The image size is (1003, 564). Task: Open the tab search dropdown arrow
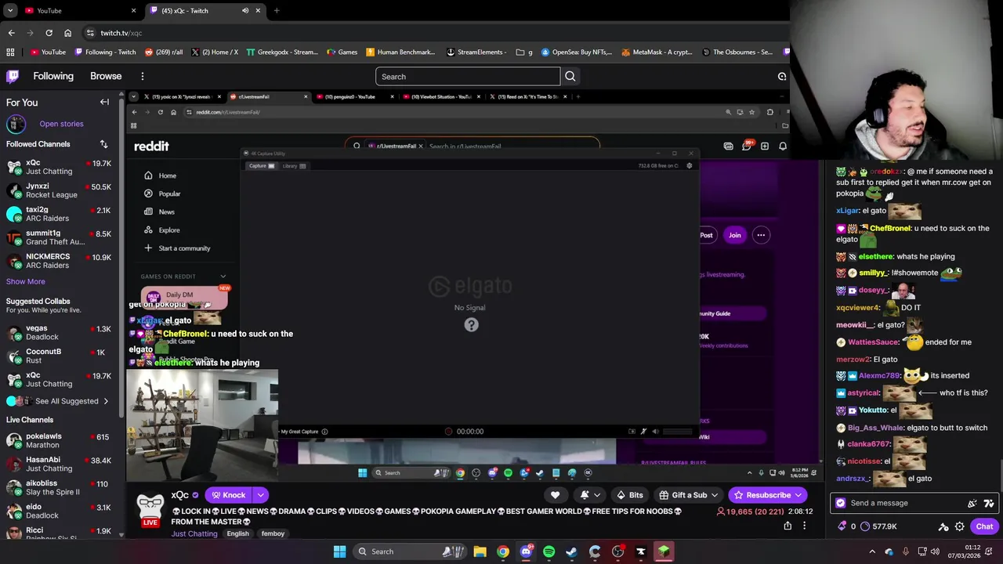10,10
